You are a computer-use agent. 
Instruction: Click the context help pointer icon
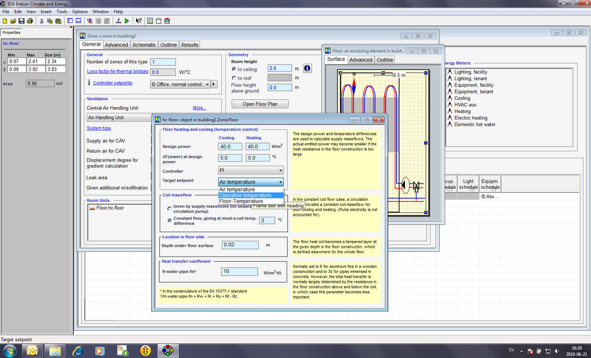(138, 21)
